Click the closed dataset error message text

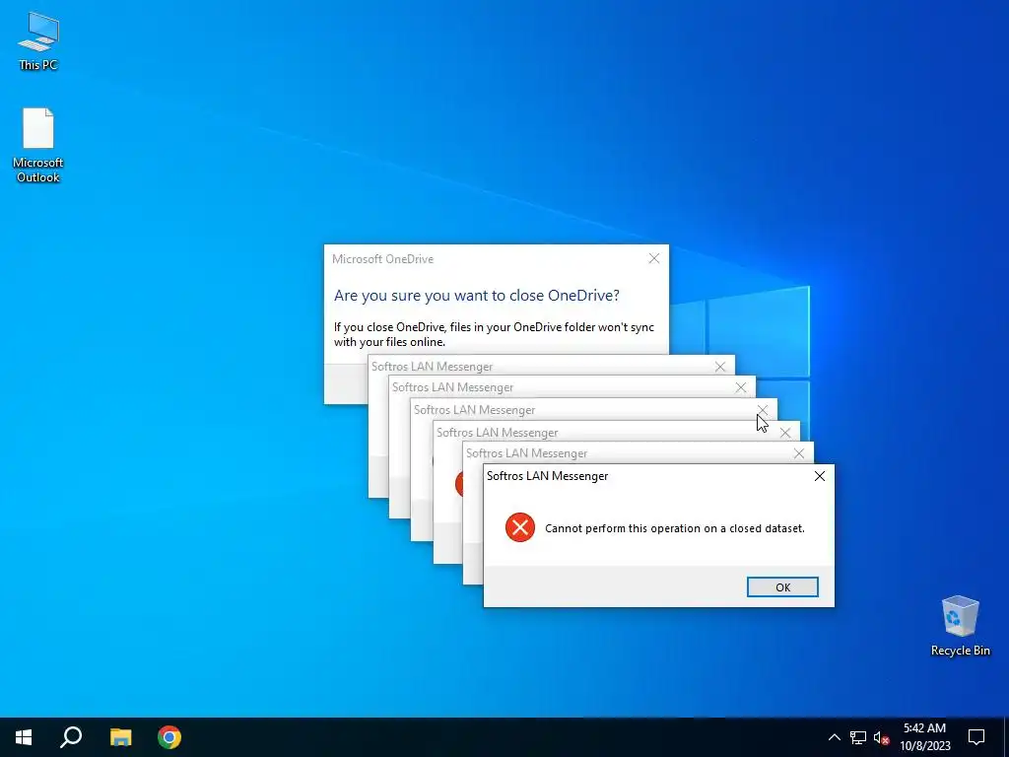(x=674, y=528)
